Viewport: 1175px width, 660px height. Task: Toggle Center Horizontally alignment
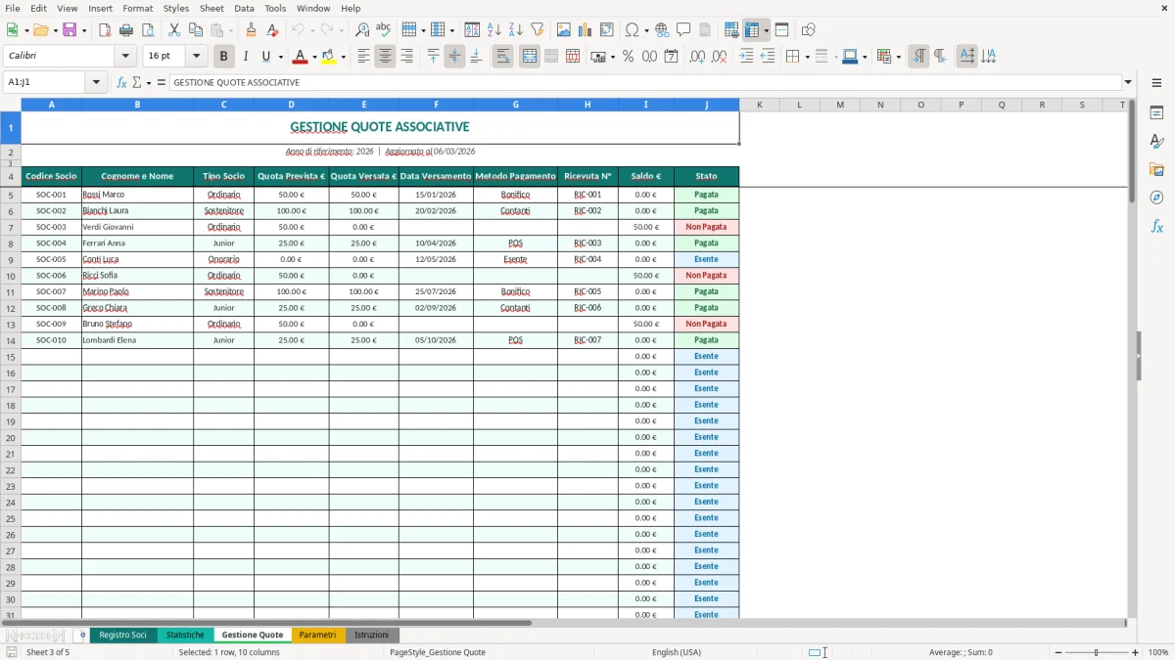[385, 57]
